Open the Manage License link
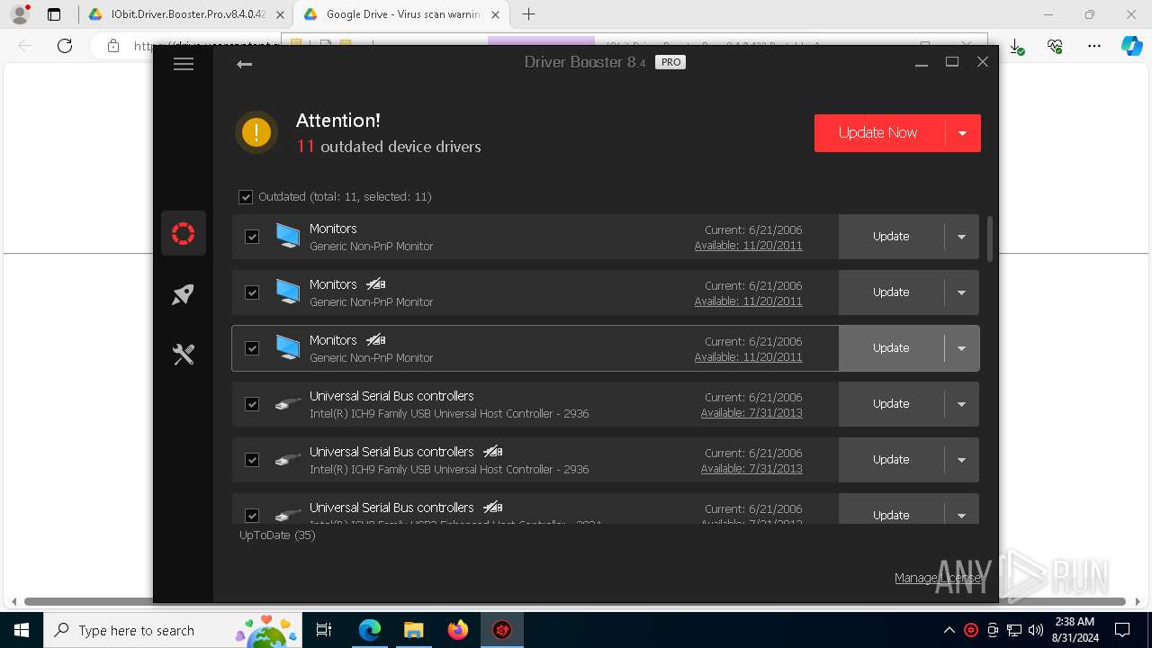The width and height of the screenshot is (1152, 648). pos(938,578)
